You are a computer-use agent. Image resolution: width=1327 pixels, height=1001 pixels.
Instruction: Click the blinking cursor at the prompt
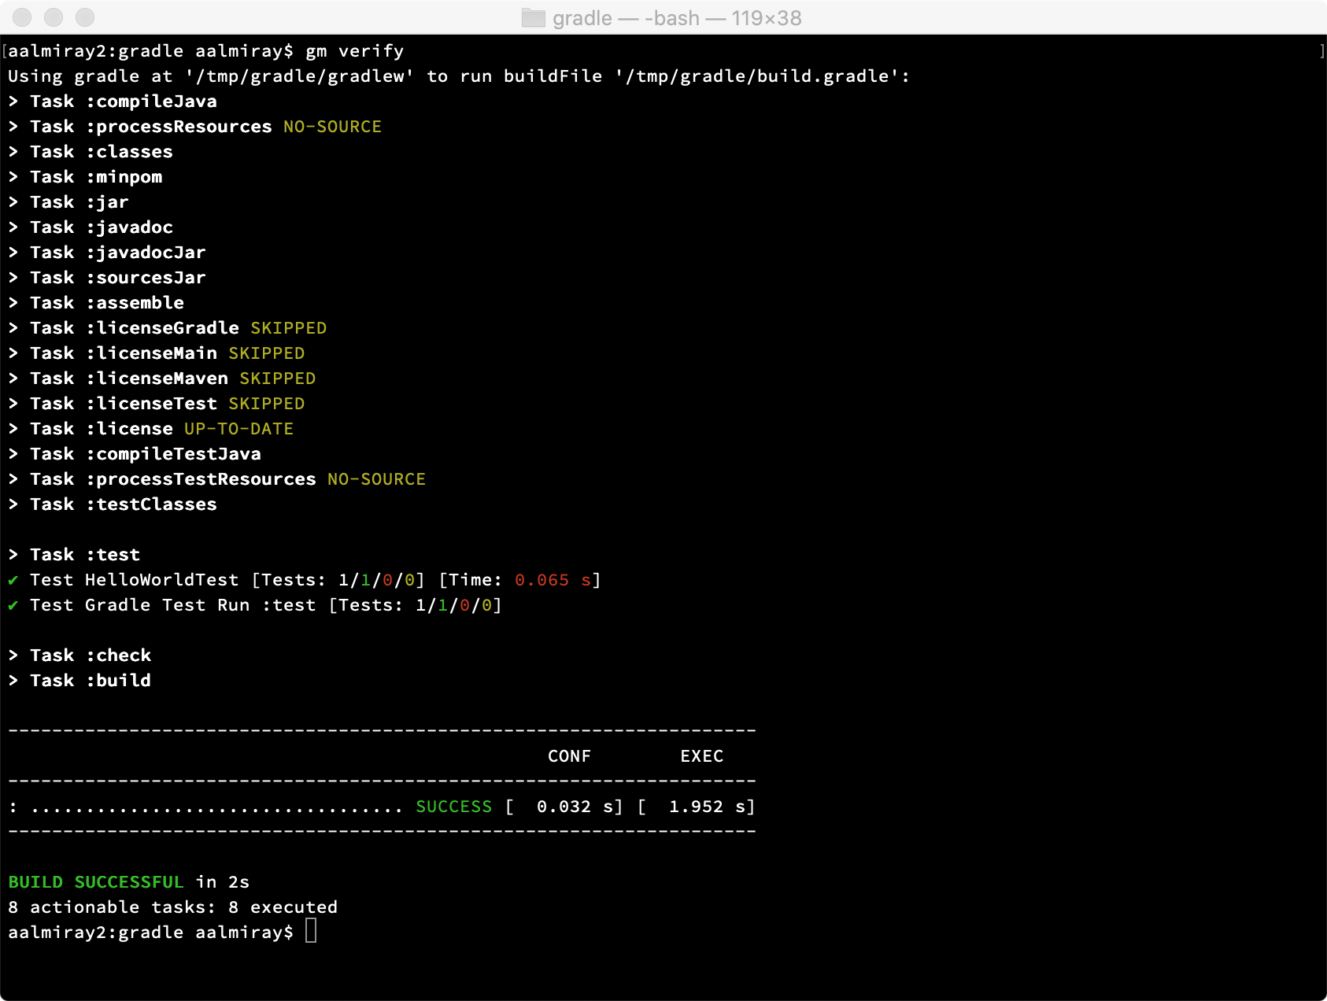coord(311,932)
